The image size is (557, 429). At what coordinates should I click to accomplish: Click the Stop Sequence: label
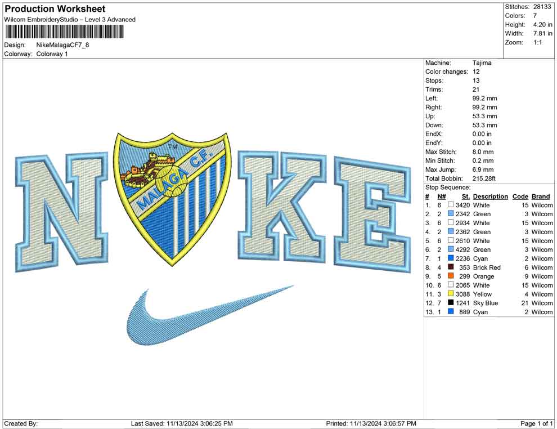point(448,187)
